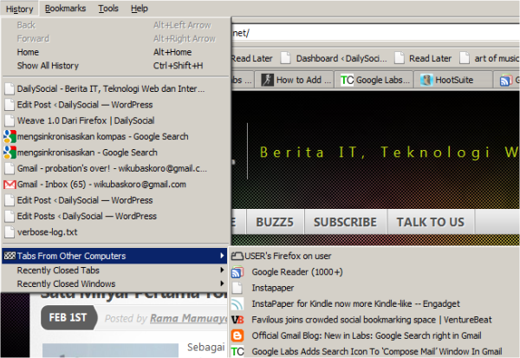520x358 pixels.
Task: Click feed favicon on rightmost tab
Action: pos(506,80)
